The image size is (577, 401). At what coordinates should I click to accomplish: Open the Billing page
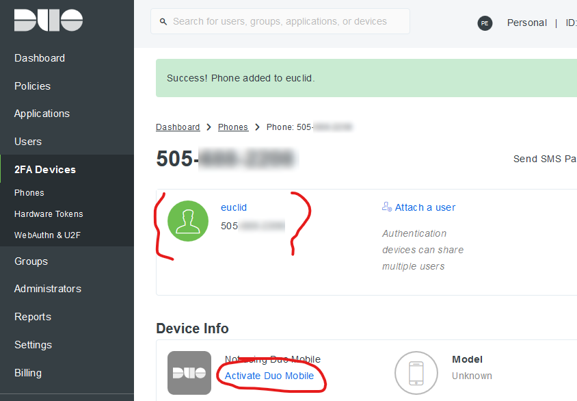tap(27, 372)
